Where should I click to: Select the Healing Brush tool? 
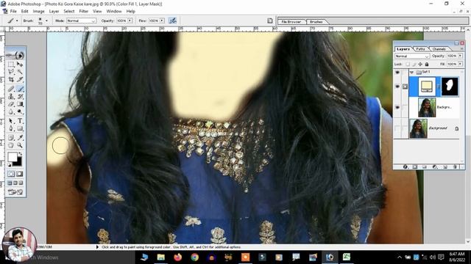(11, 89)
